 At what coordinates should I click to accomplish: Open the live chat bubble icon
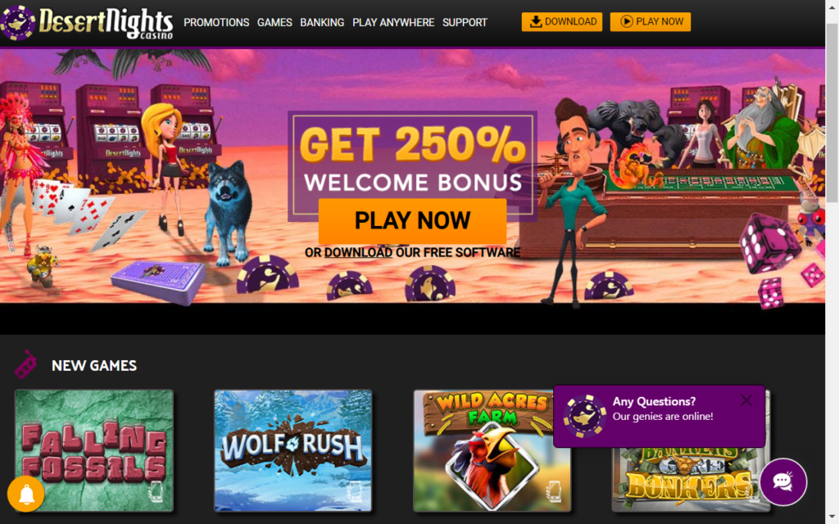coord(782,481)
